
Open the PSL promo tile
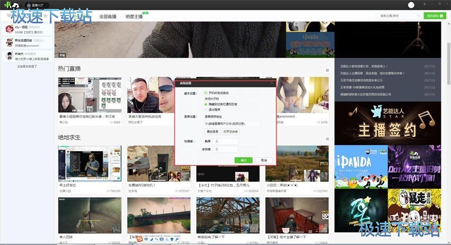click(x=361, y=211)
